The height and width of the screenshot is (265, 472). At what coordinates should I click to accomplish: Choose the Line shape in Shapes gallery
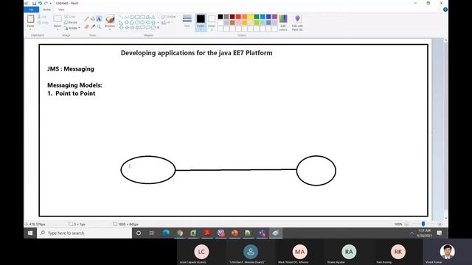point(121,17)
